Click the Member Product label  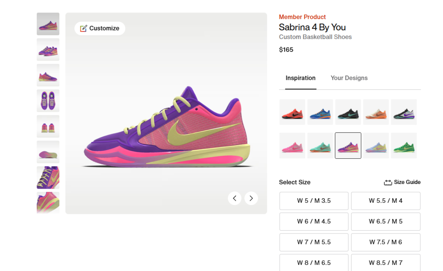click(302, 17)
